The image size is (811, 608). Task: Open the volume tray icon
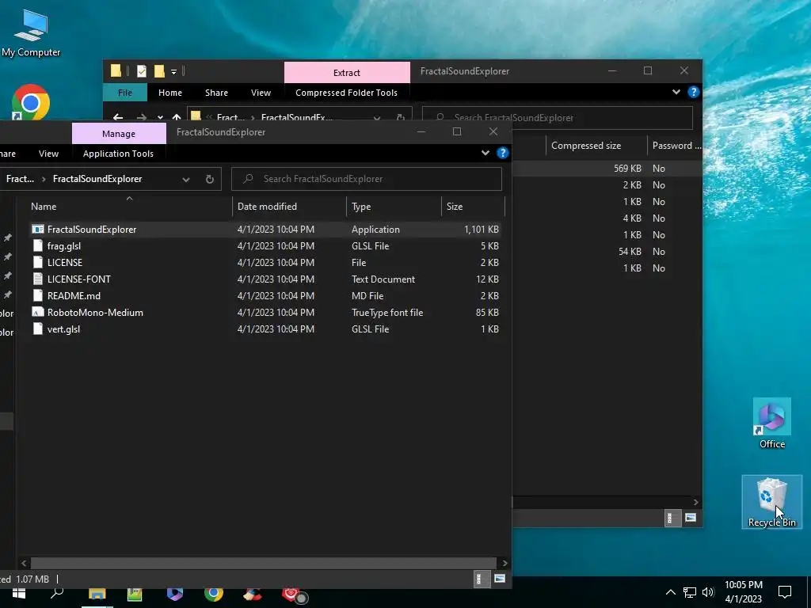(708, 592)
